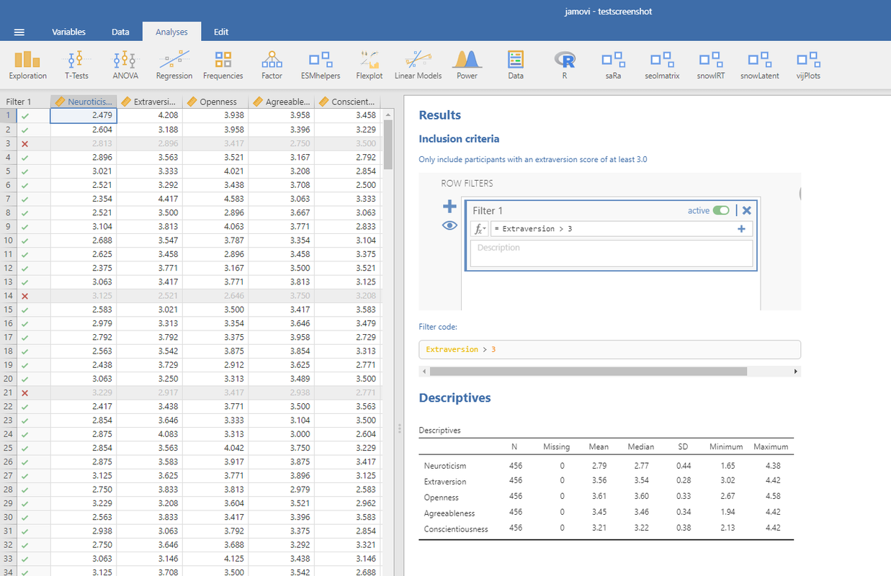Select the Extraversion column header
The height and width of the screenshot is (576, 891).
(x=150, y=102)
